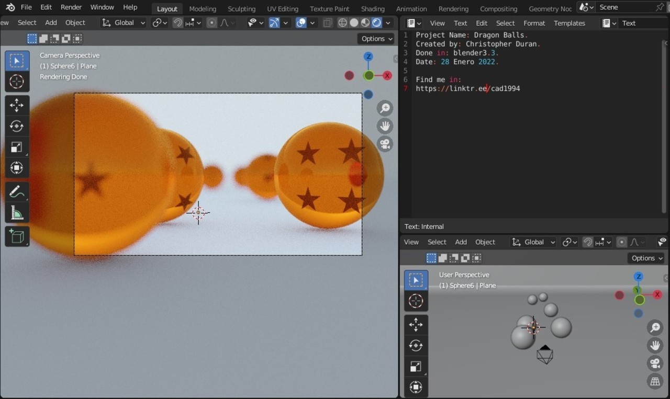Open the Global transform orientation dropdown
The width and height of the screenshot is (670, 399).
[124, 23]
